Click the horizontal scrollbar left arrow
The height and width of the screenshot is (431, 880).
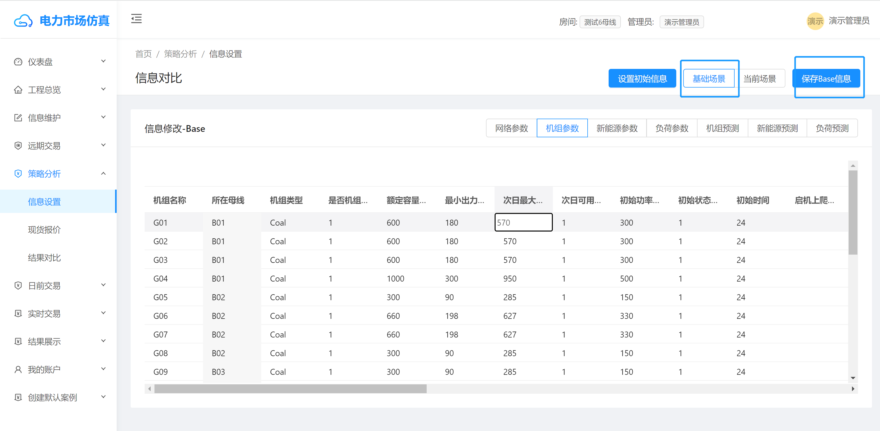click(x=149, y=389)
